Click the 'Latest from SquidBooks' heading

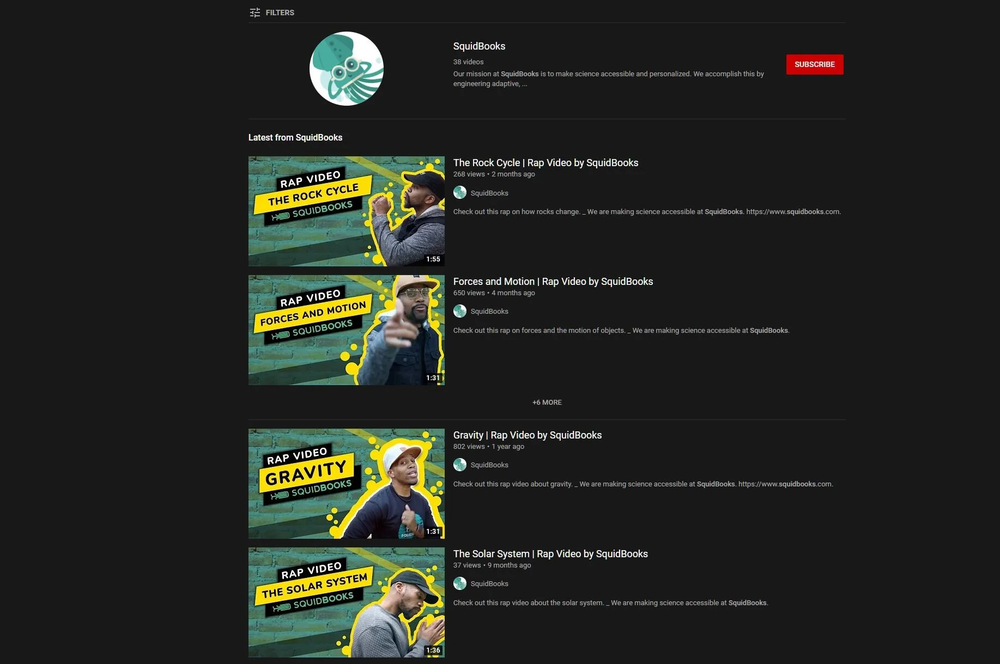295,137
